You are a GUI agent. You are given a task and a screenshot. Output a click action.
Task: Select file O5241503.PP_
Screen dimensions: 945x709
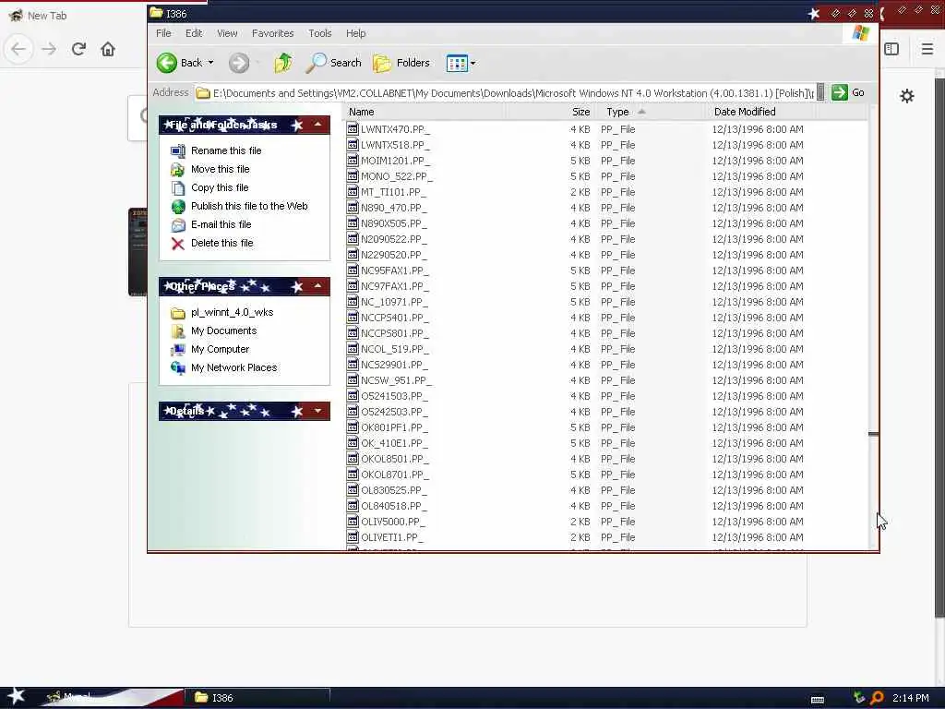(x=395, y=396)
